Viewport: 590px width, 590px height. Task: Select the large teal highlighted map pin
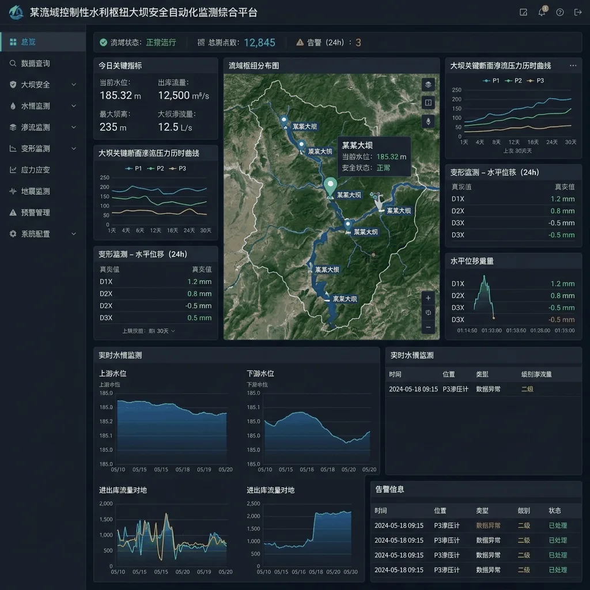[330, 187]
